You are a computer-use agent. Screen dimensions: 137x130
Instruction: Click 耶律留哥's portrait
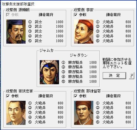tap(84, 113)
